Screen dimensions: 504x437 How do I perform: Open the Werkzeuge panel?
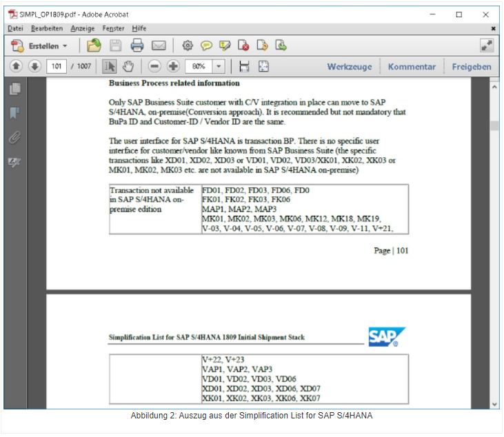tap(349, 67)
